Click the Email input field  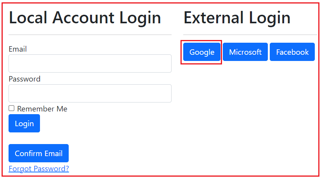click(90, 63)
